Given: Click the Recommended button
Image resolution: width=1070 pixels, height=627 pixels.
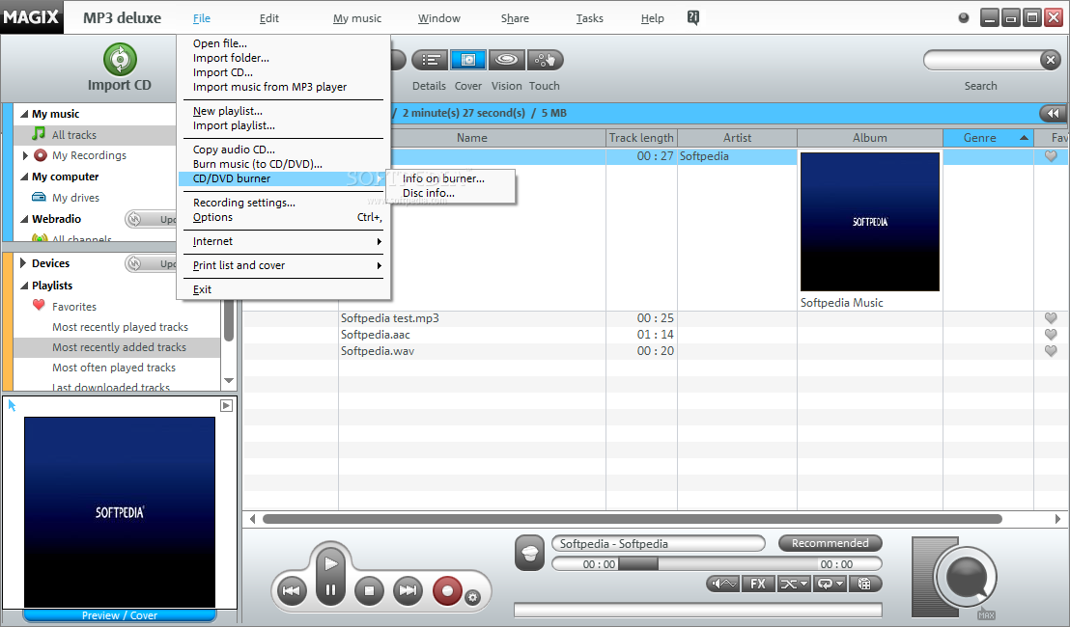Looking at the screenshot, I should [830, 543].
